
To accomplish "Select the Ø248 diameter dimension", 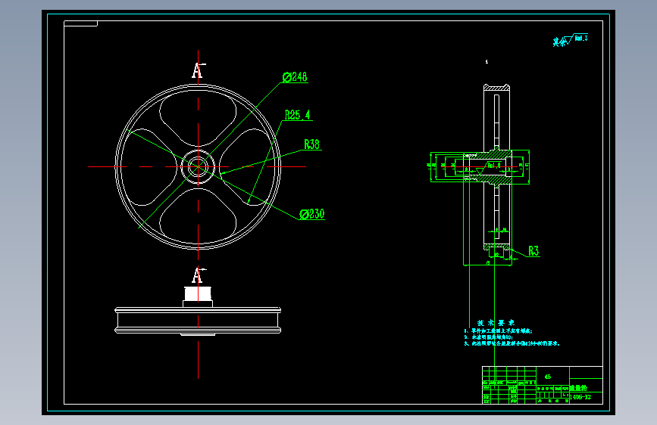I will click(295, 77).
